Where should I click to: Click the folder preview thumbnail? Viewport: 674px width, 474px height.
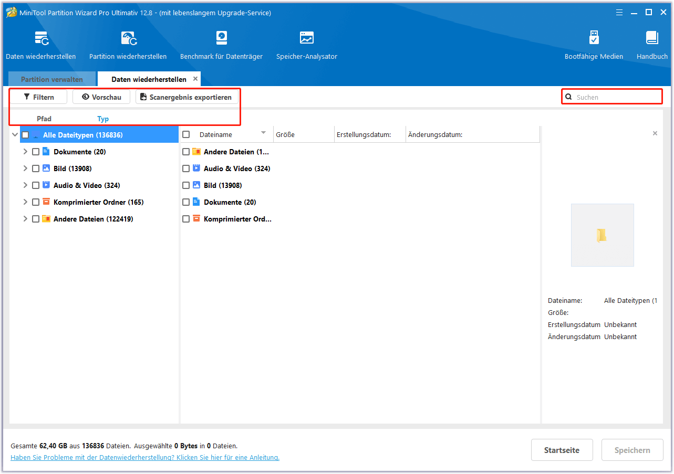pos(602,235)
